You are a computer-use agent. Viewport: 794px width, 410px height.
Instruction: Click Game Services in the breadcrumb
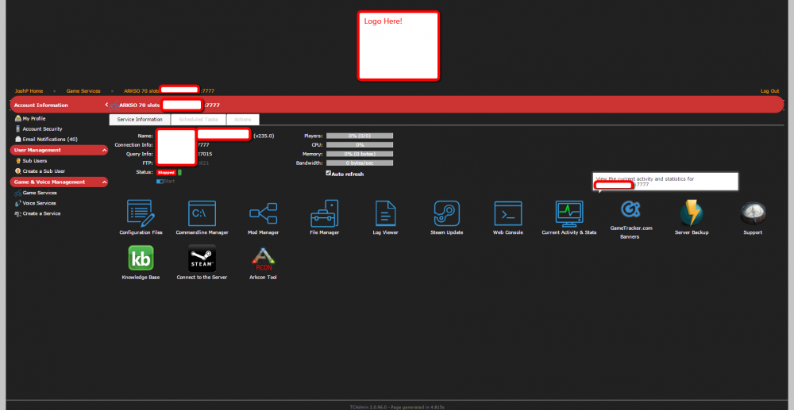(83, 91)
